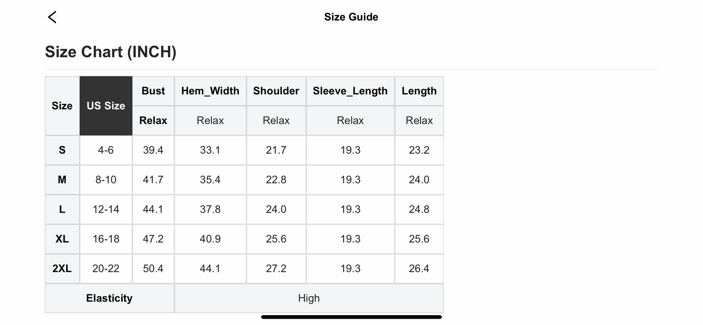Choose the 2XL size row label
This screenshot has height=325, width=703.
click(62, 269)
